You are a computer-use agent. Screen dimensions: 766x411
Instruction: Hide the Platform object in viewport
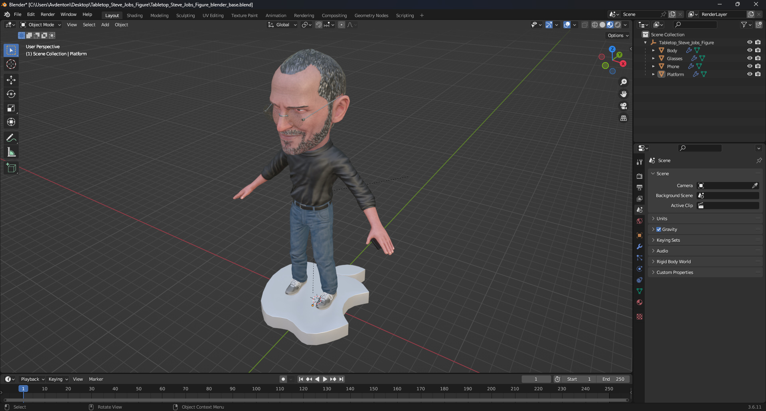coord(750,74)
